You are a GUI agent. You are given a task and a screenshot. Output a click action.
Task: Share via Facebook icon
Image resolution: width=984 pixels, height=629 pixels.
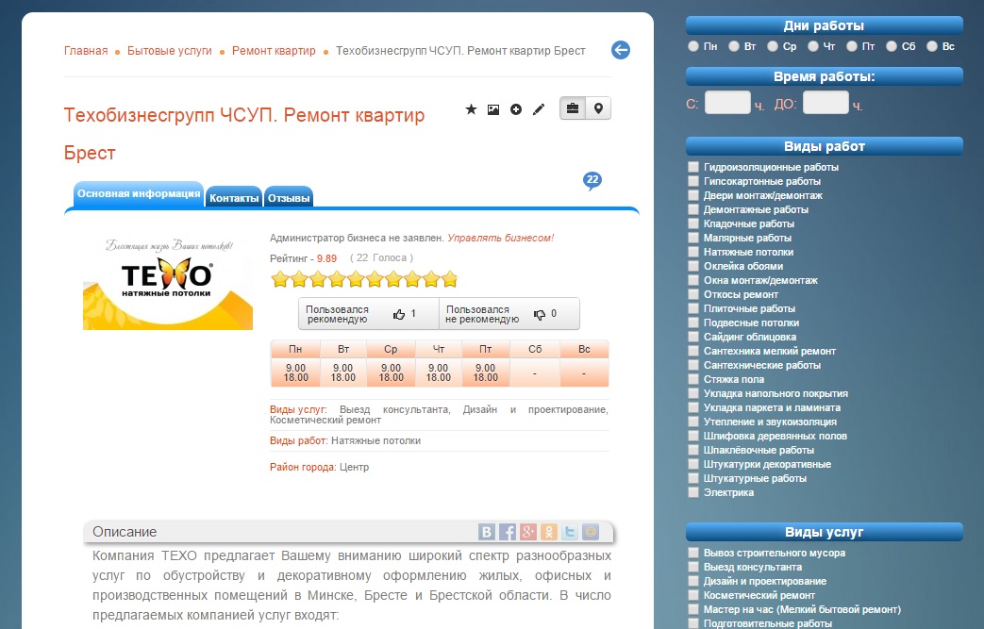coord(507,533)
